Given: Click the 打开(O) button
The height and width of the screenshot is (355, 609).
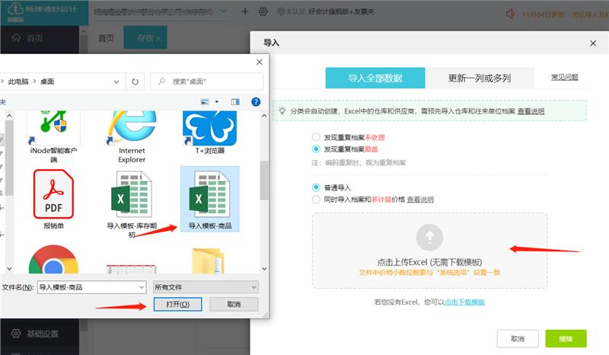Looking at the screenshot, I should 172,304.
